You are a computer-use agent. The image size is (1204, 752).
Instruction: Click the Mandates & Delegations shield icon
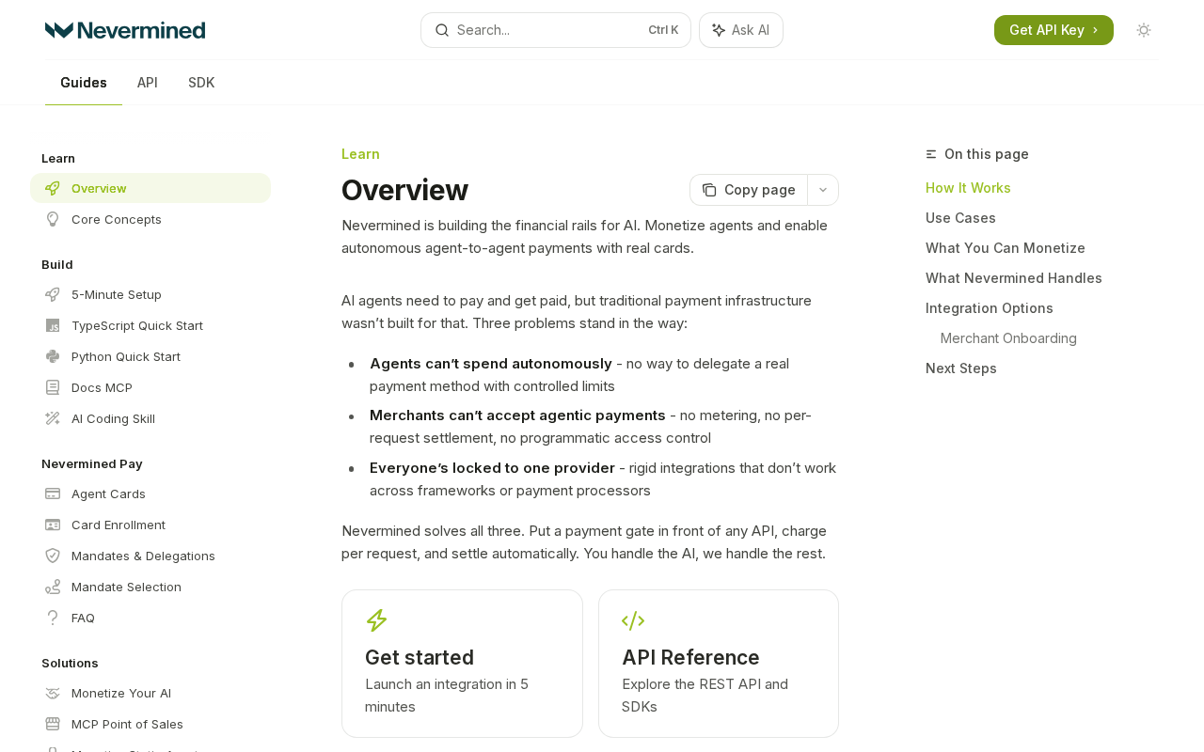53,556
